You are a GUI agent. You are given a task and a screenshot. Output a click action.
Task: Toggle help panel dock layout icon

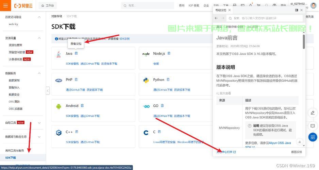pos(297,10)
